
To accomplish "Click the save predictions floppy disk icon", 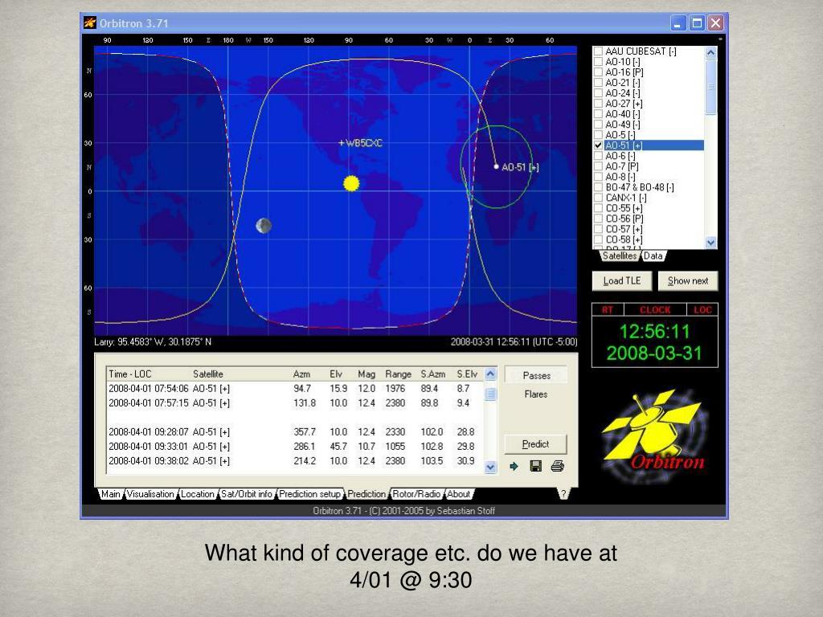I will (x=536, y=466).
